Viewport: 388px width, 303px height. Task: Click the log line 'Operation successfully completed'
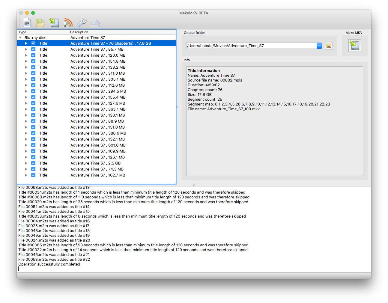pos(49,264)
